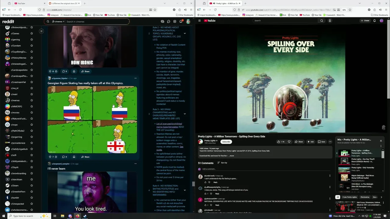Click YouTube search magnifier button
Viewport: 390px width, 219px height.
pyautogui.click(x=321, y=21)
